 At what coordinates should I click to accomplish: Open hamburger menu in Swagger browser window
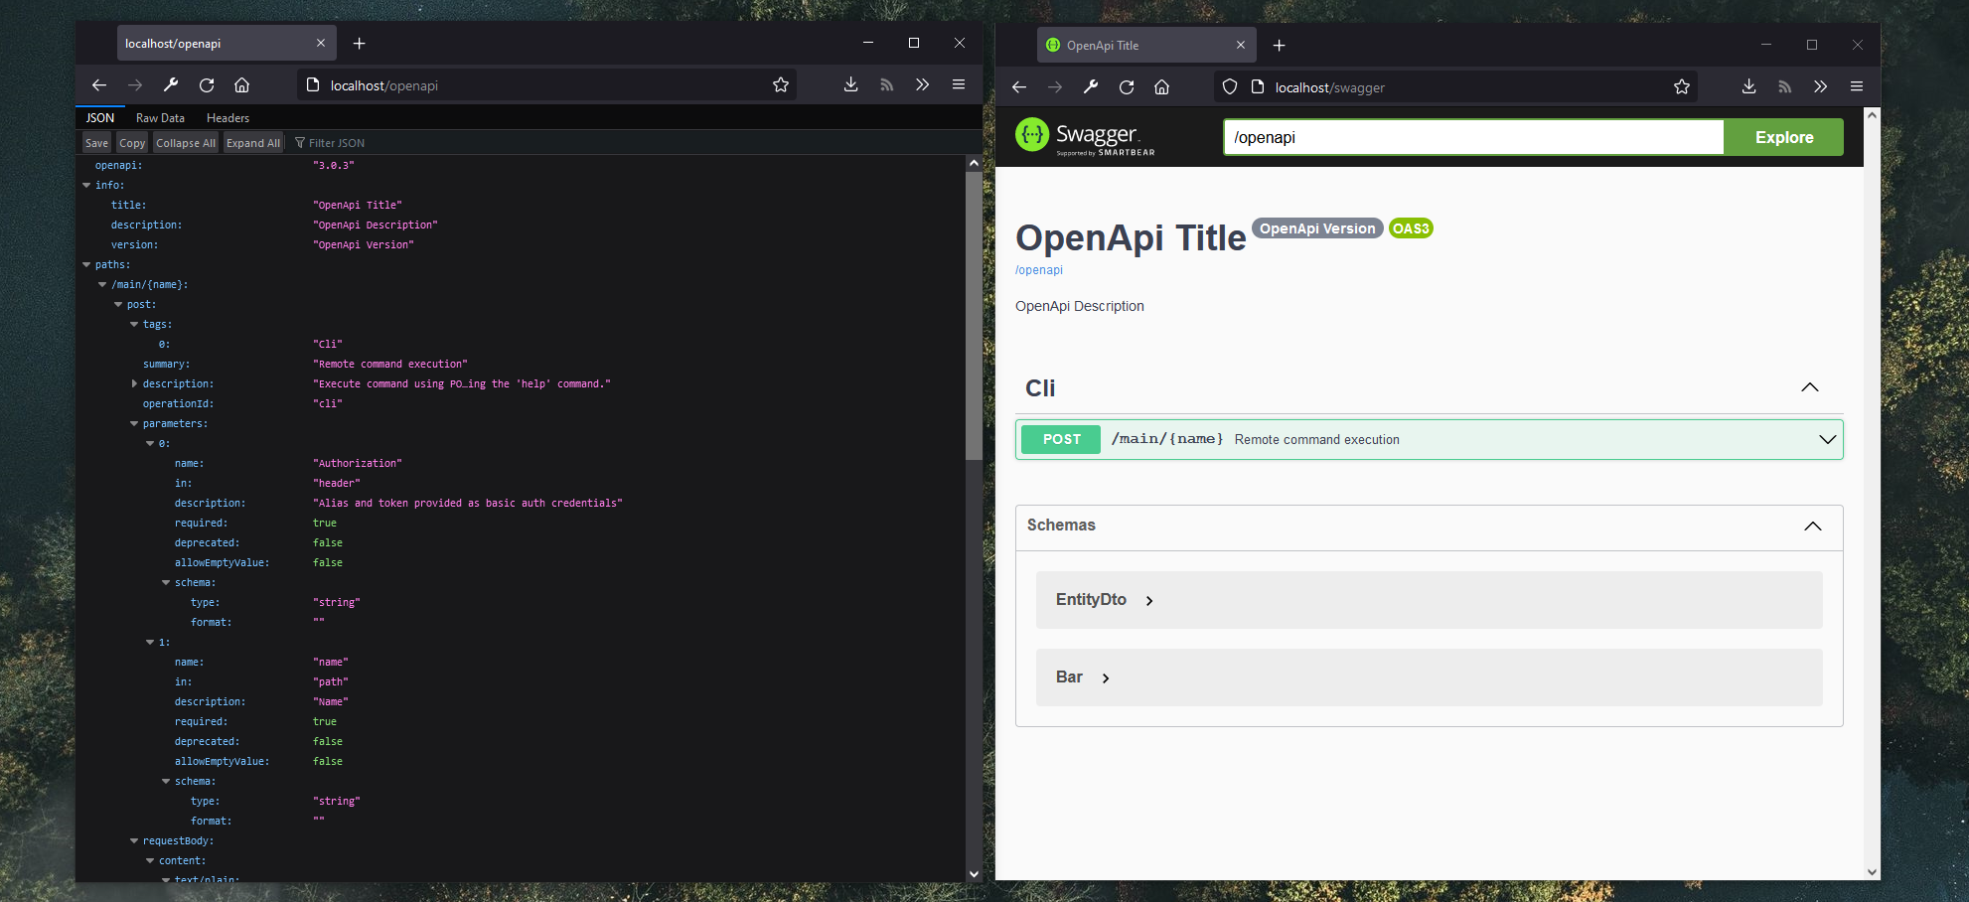(1856, 87)
